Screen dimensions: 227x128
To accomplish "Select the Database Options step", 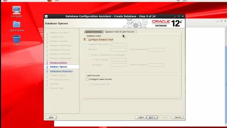I will tap(59, 67).
